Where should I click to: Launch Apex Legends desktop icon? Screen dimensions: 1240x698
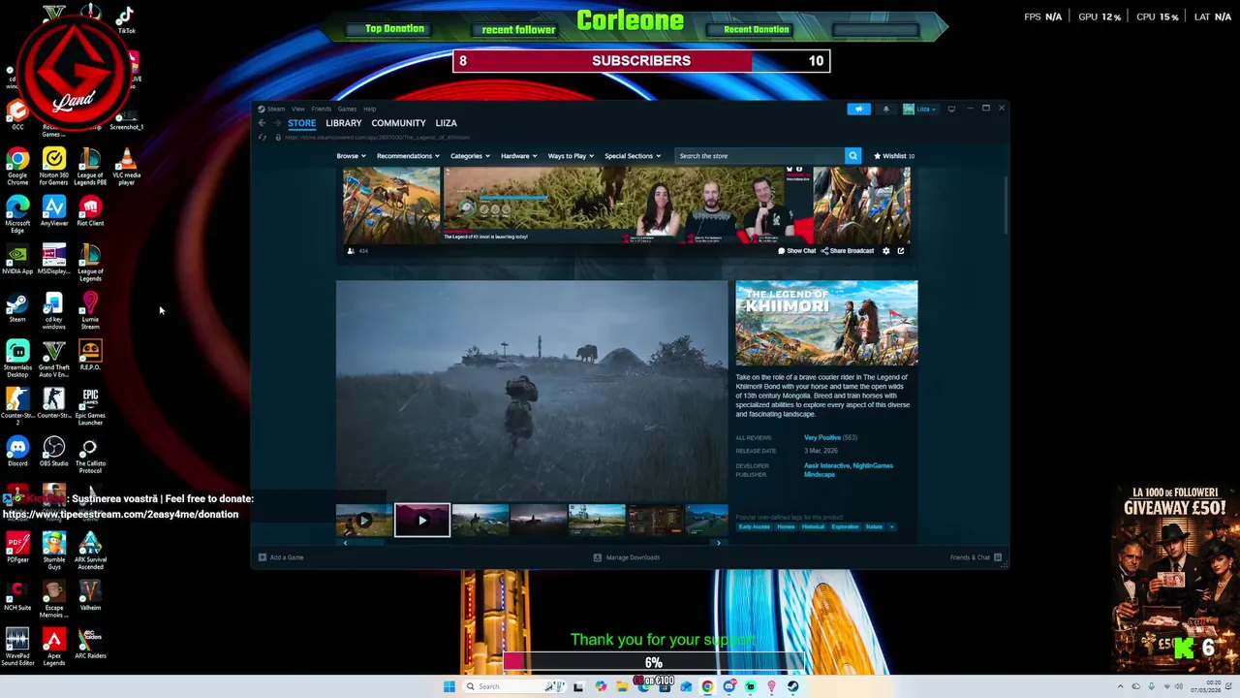[x=54, y=648]
